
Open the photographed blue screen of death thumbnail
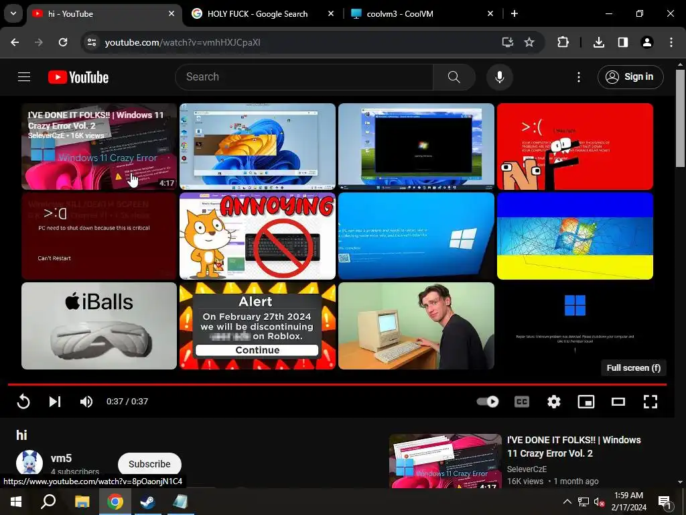(416, 236)
